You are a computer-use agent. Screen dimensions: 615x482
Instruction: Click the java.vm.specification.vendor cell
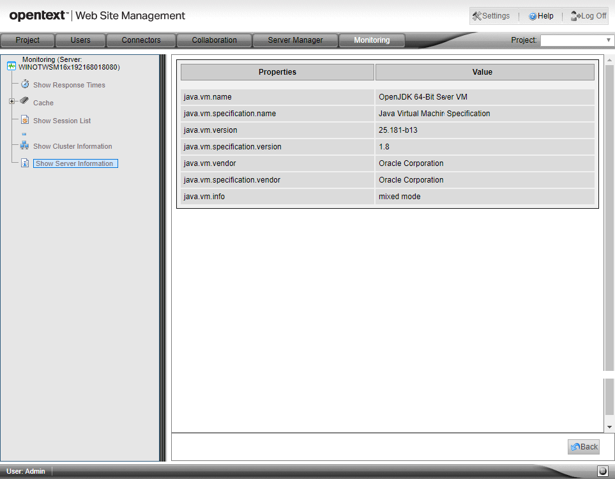point(277,180)
